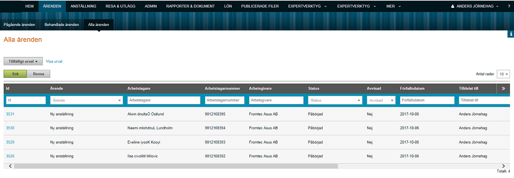Sort by the Förfallodatum column header
Image resolution: width=514 pixels, height=178 pixels.
pyautogui.click(x=413, y=89)
